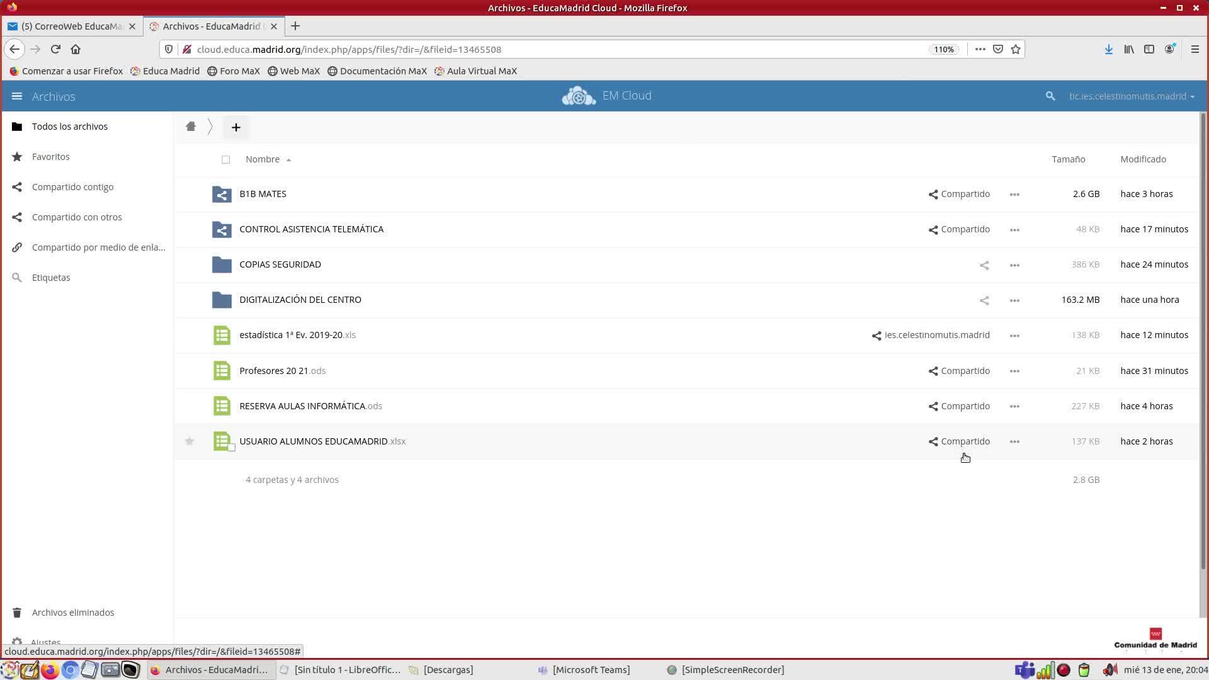Sort files by the Nombre column header
Screen dimensions: 1209x680
[263, 159]
